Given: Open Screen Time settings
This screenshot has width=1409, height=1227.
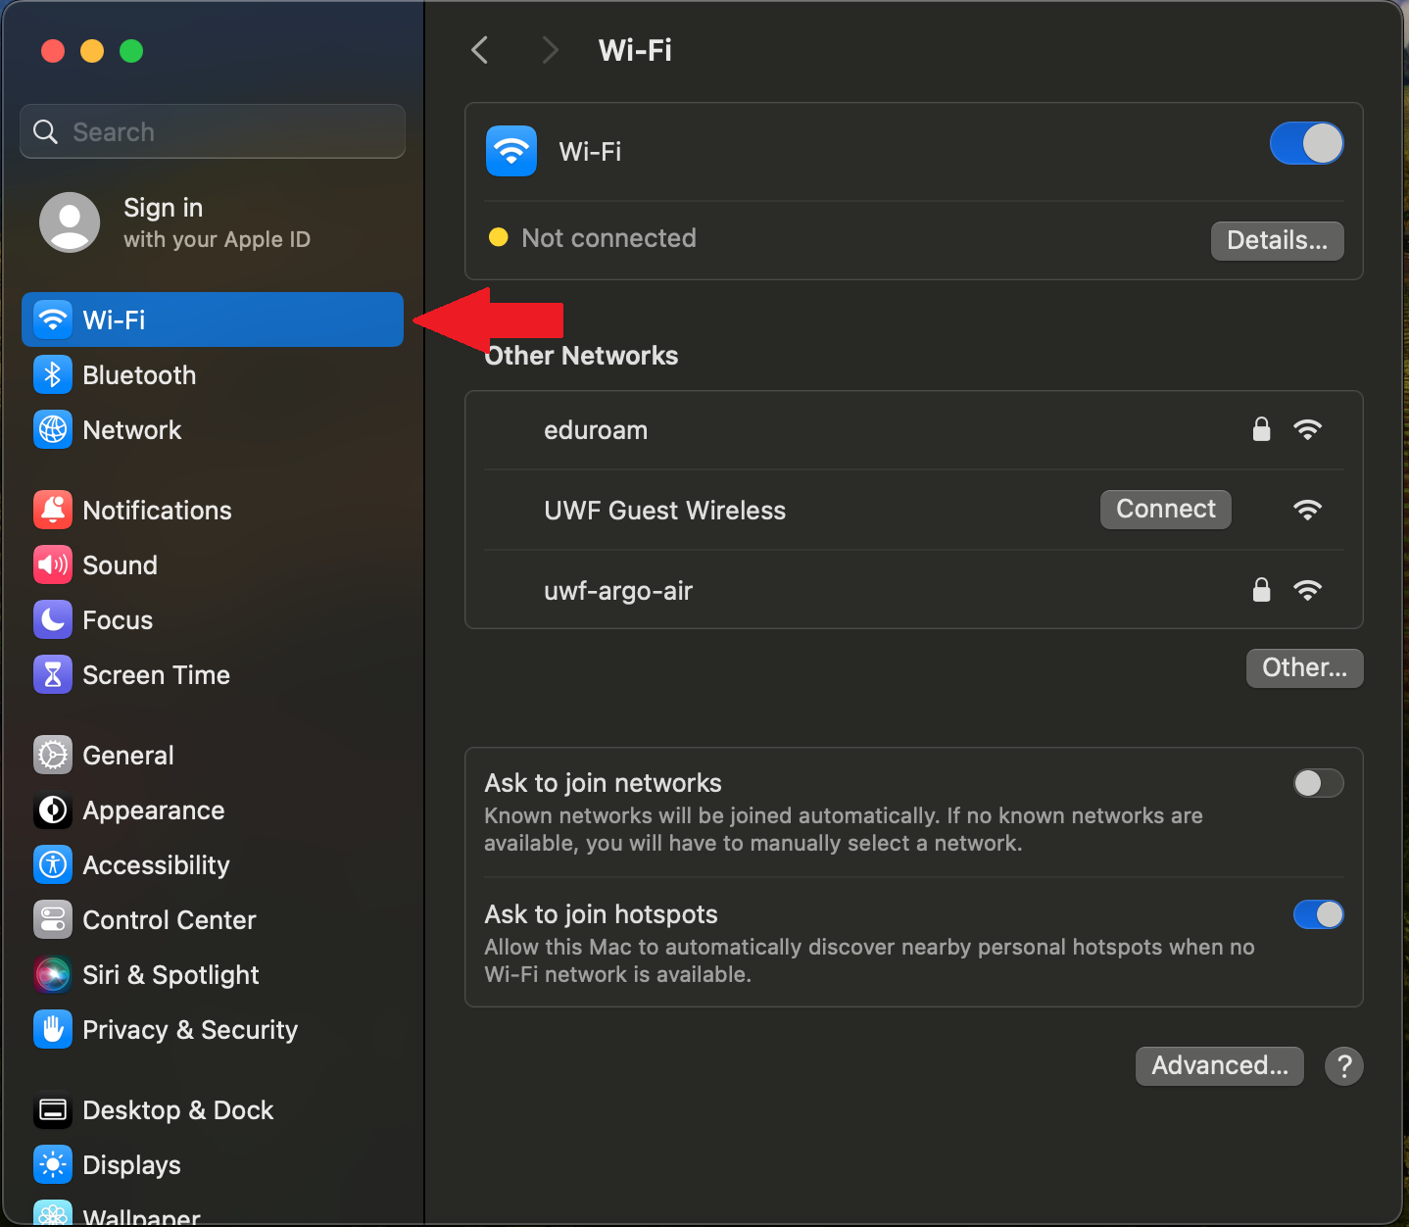Looking at the screenshot, I should pyautogui.click(x=213, y=674).
